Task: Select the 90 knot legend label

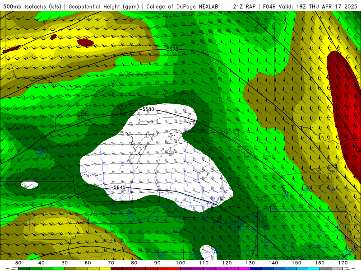Action: (157, 263)
